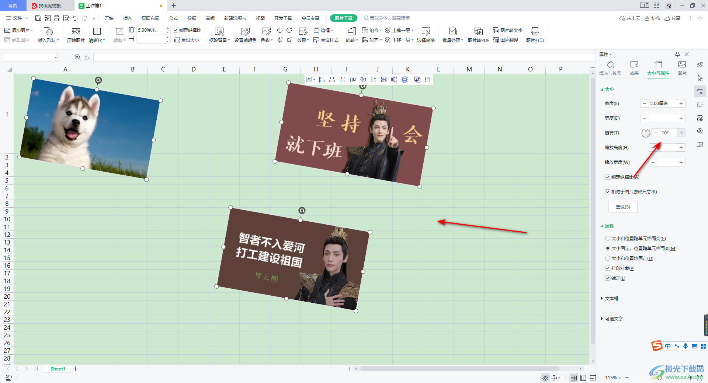Toggle 相对于图片原始尺寸 checkbox
This screenshot has height=383, width=708.
point(608,192)
